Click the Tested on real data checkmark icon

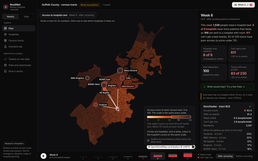[x=5, y=59]
